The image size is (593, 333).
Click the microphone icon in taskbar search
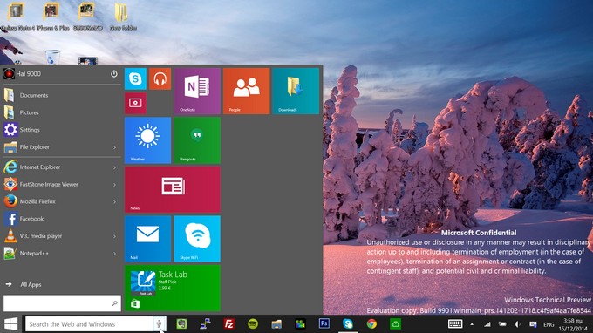point(160,324)
